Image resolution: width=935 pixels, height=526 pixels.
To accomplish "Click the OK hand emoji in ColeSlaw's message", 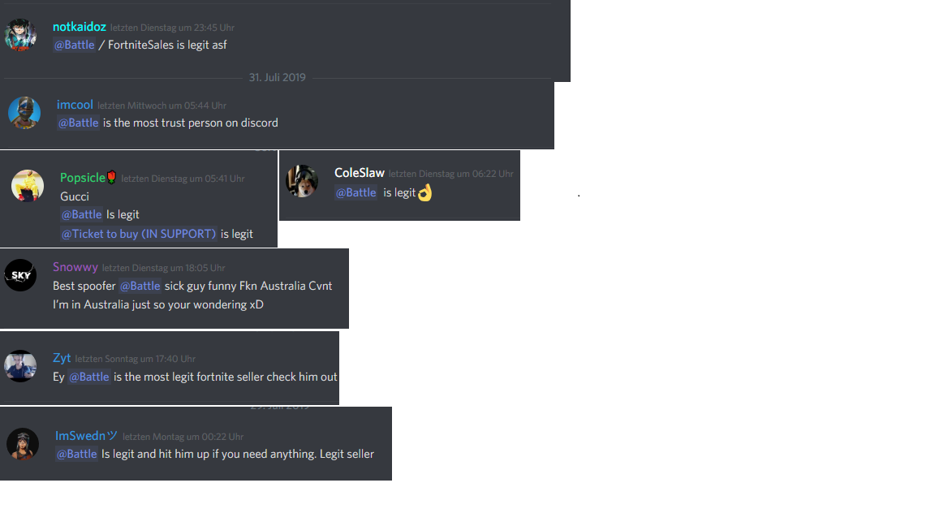I will click(424, 192).
